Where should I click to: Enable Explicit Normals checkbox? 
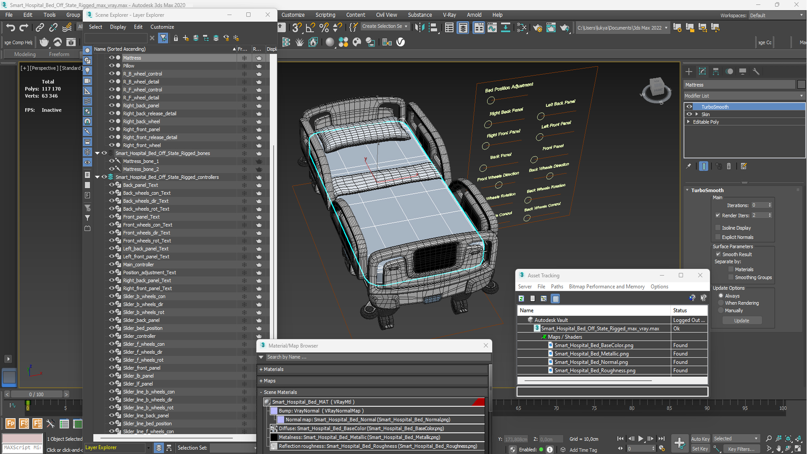(718, 237)
